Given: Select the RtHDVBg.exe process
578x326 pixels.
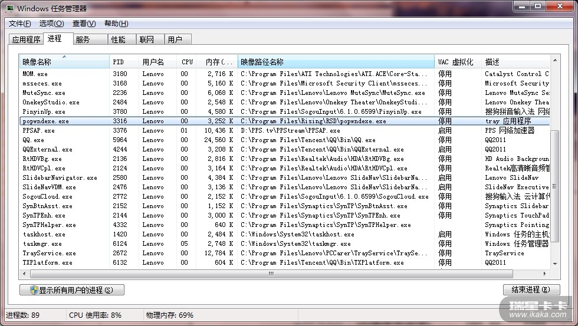Looking at the screenshot, I should point(284,159).
